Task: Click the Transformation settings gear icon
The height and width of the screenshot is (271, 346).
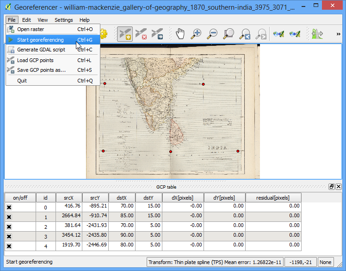Action: [x=104, y=34]
